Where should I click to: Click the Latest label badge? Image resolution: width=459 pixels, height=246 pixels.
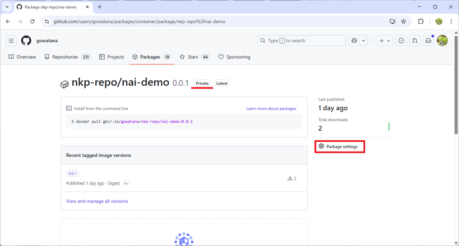click(222, 83)
